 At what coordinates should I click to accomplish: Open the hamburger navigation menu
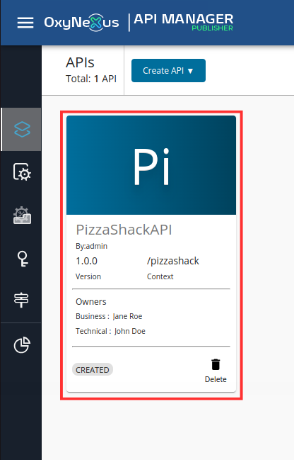coord(25,23)
